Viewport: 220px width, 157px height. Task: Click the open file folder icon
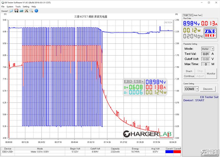tap(11, 11)
